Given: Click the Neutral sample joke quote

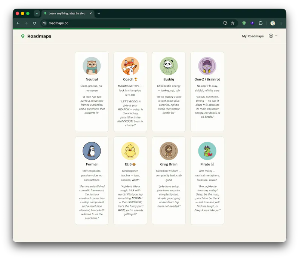Looking at the screenshot, I should pos(92,105).
